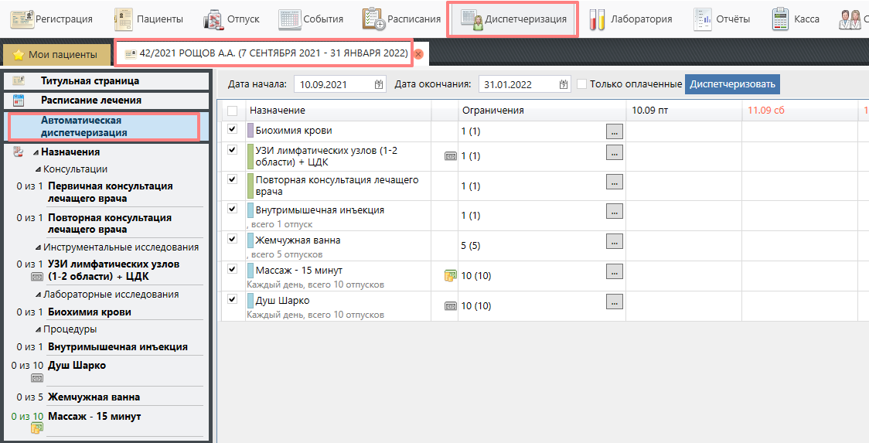
Task: Collapse the Лабораторные исследования group
Action: click(38, 295)
